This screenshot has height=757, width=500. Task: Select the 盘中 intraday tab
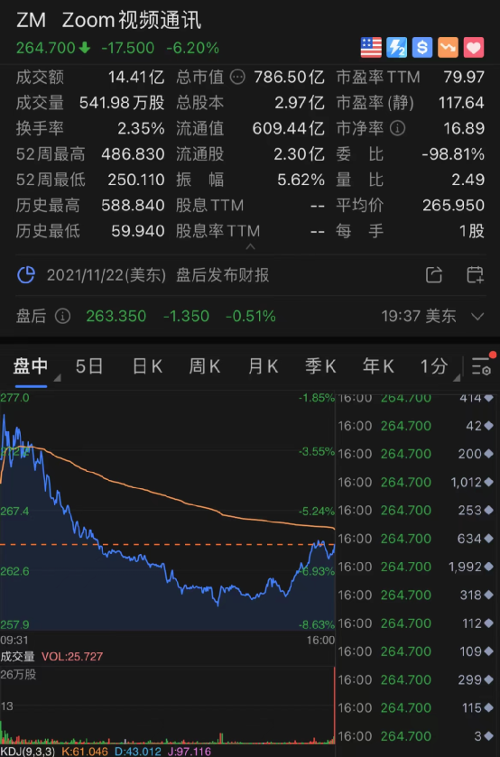[x=31, y=366]
